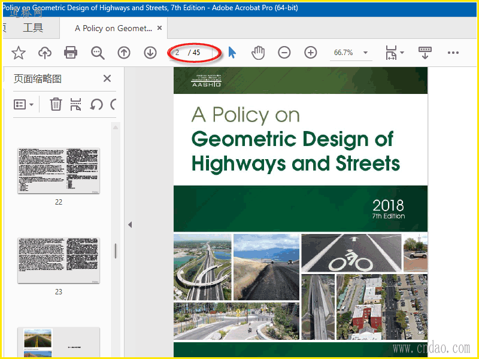Zoom in with the plus icon
This screenshot has height=359, width=479.
coord(311,53)
